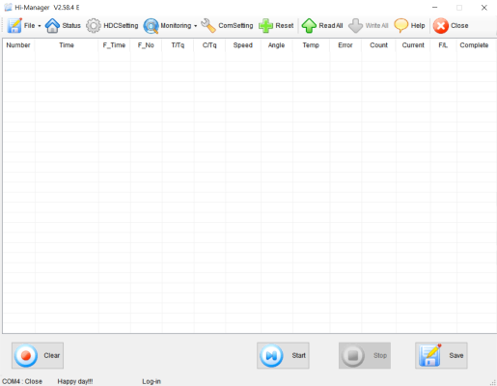Save data with the Save button
Viewport: 497px width, 386px height.
441,355
